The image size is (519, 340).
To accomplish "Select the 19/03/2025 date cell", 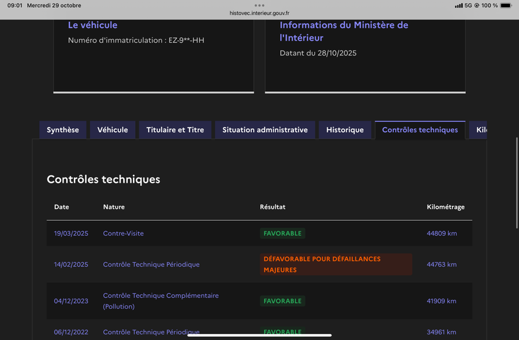I will pos(71,233).
